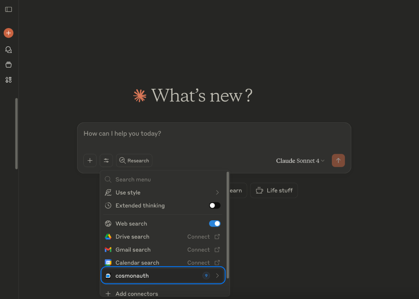Open the Projects icon in sidebar
The width and height of the screenshot is (419, 299).
coord(8,64)
